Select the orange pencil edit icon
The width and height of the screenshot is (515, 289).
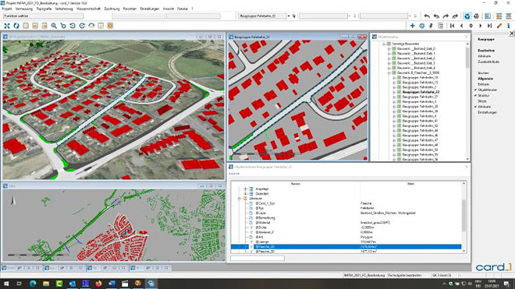(x=499, y=26)
